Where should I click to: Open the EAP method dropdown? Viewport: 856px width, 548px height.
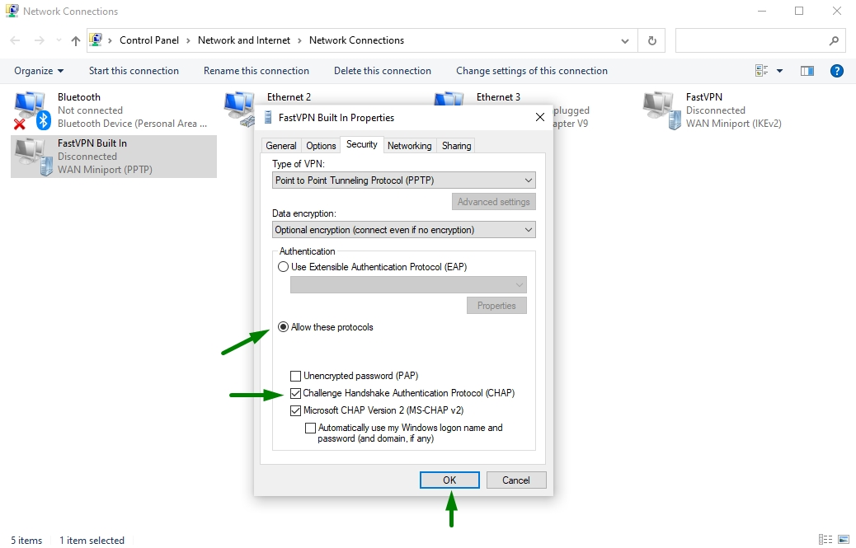(408, 284)
